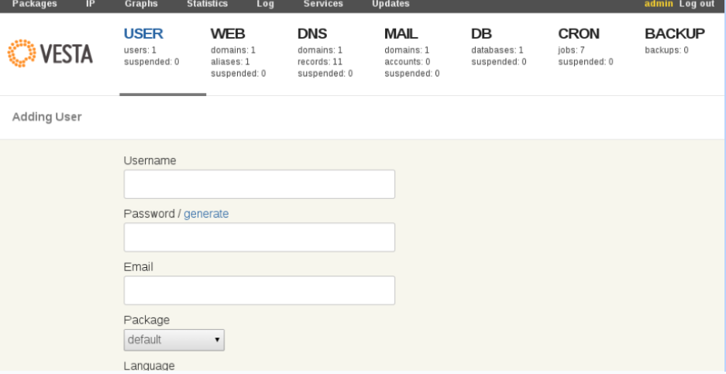726x374 pixels.
Task: Switch to the BACKUP tab
Action: (675, 34)
